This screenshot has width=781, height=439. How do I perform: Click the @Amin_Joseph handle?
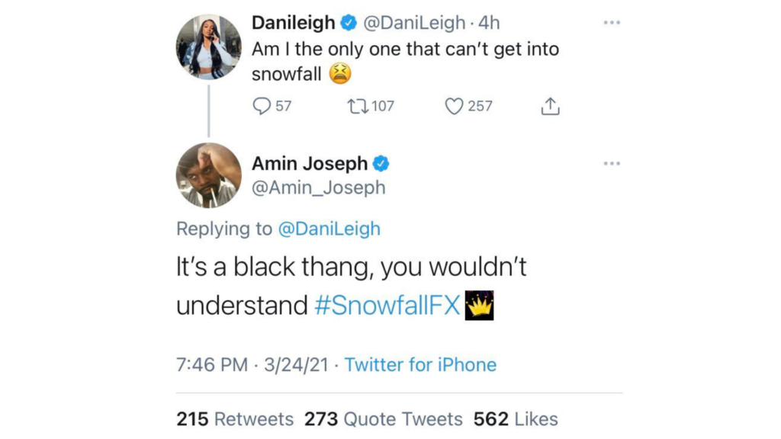click(319, 187)
